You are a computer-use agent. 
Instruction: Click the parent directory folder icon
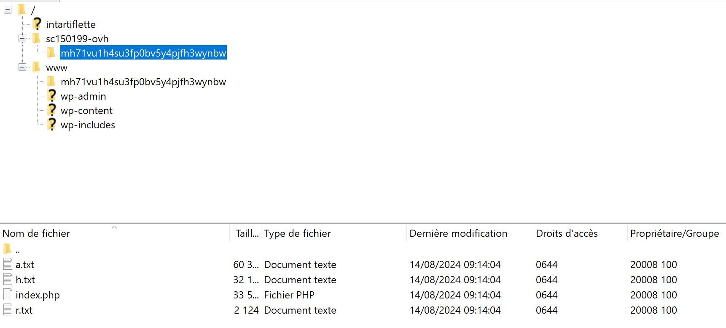[x=8, y=249]
